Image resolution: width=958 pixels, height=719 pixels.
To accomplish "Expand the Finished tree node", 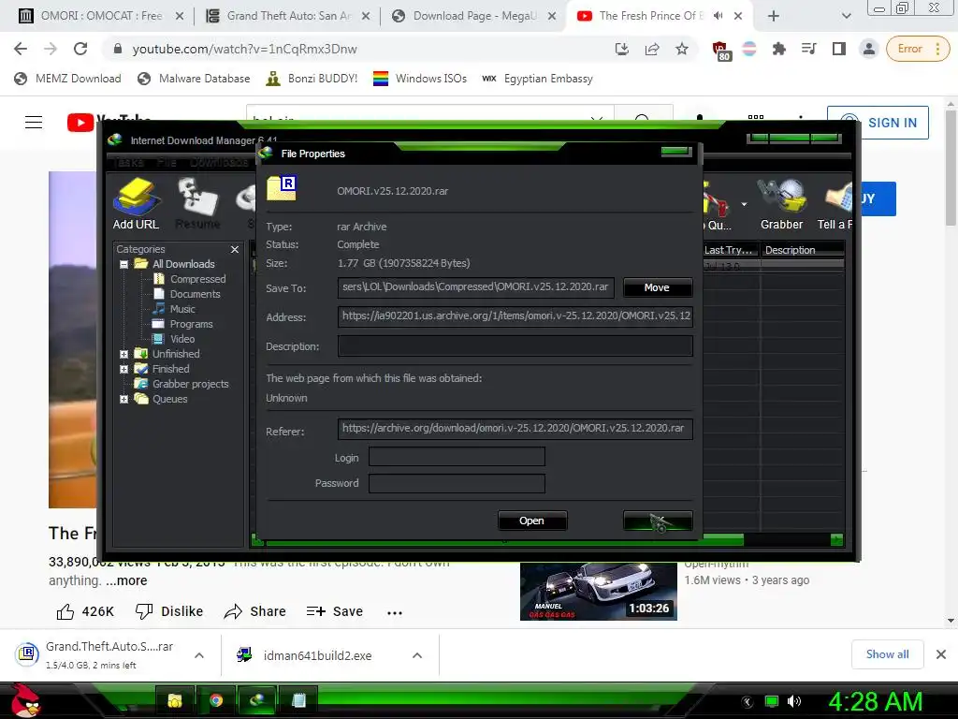I will [124, 369].
